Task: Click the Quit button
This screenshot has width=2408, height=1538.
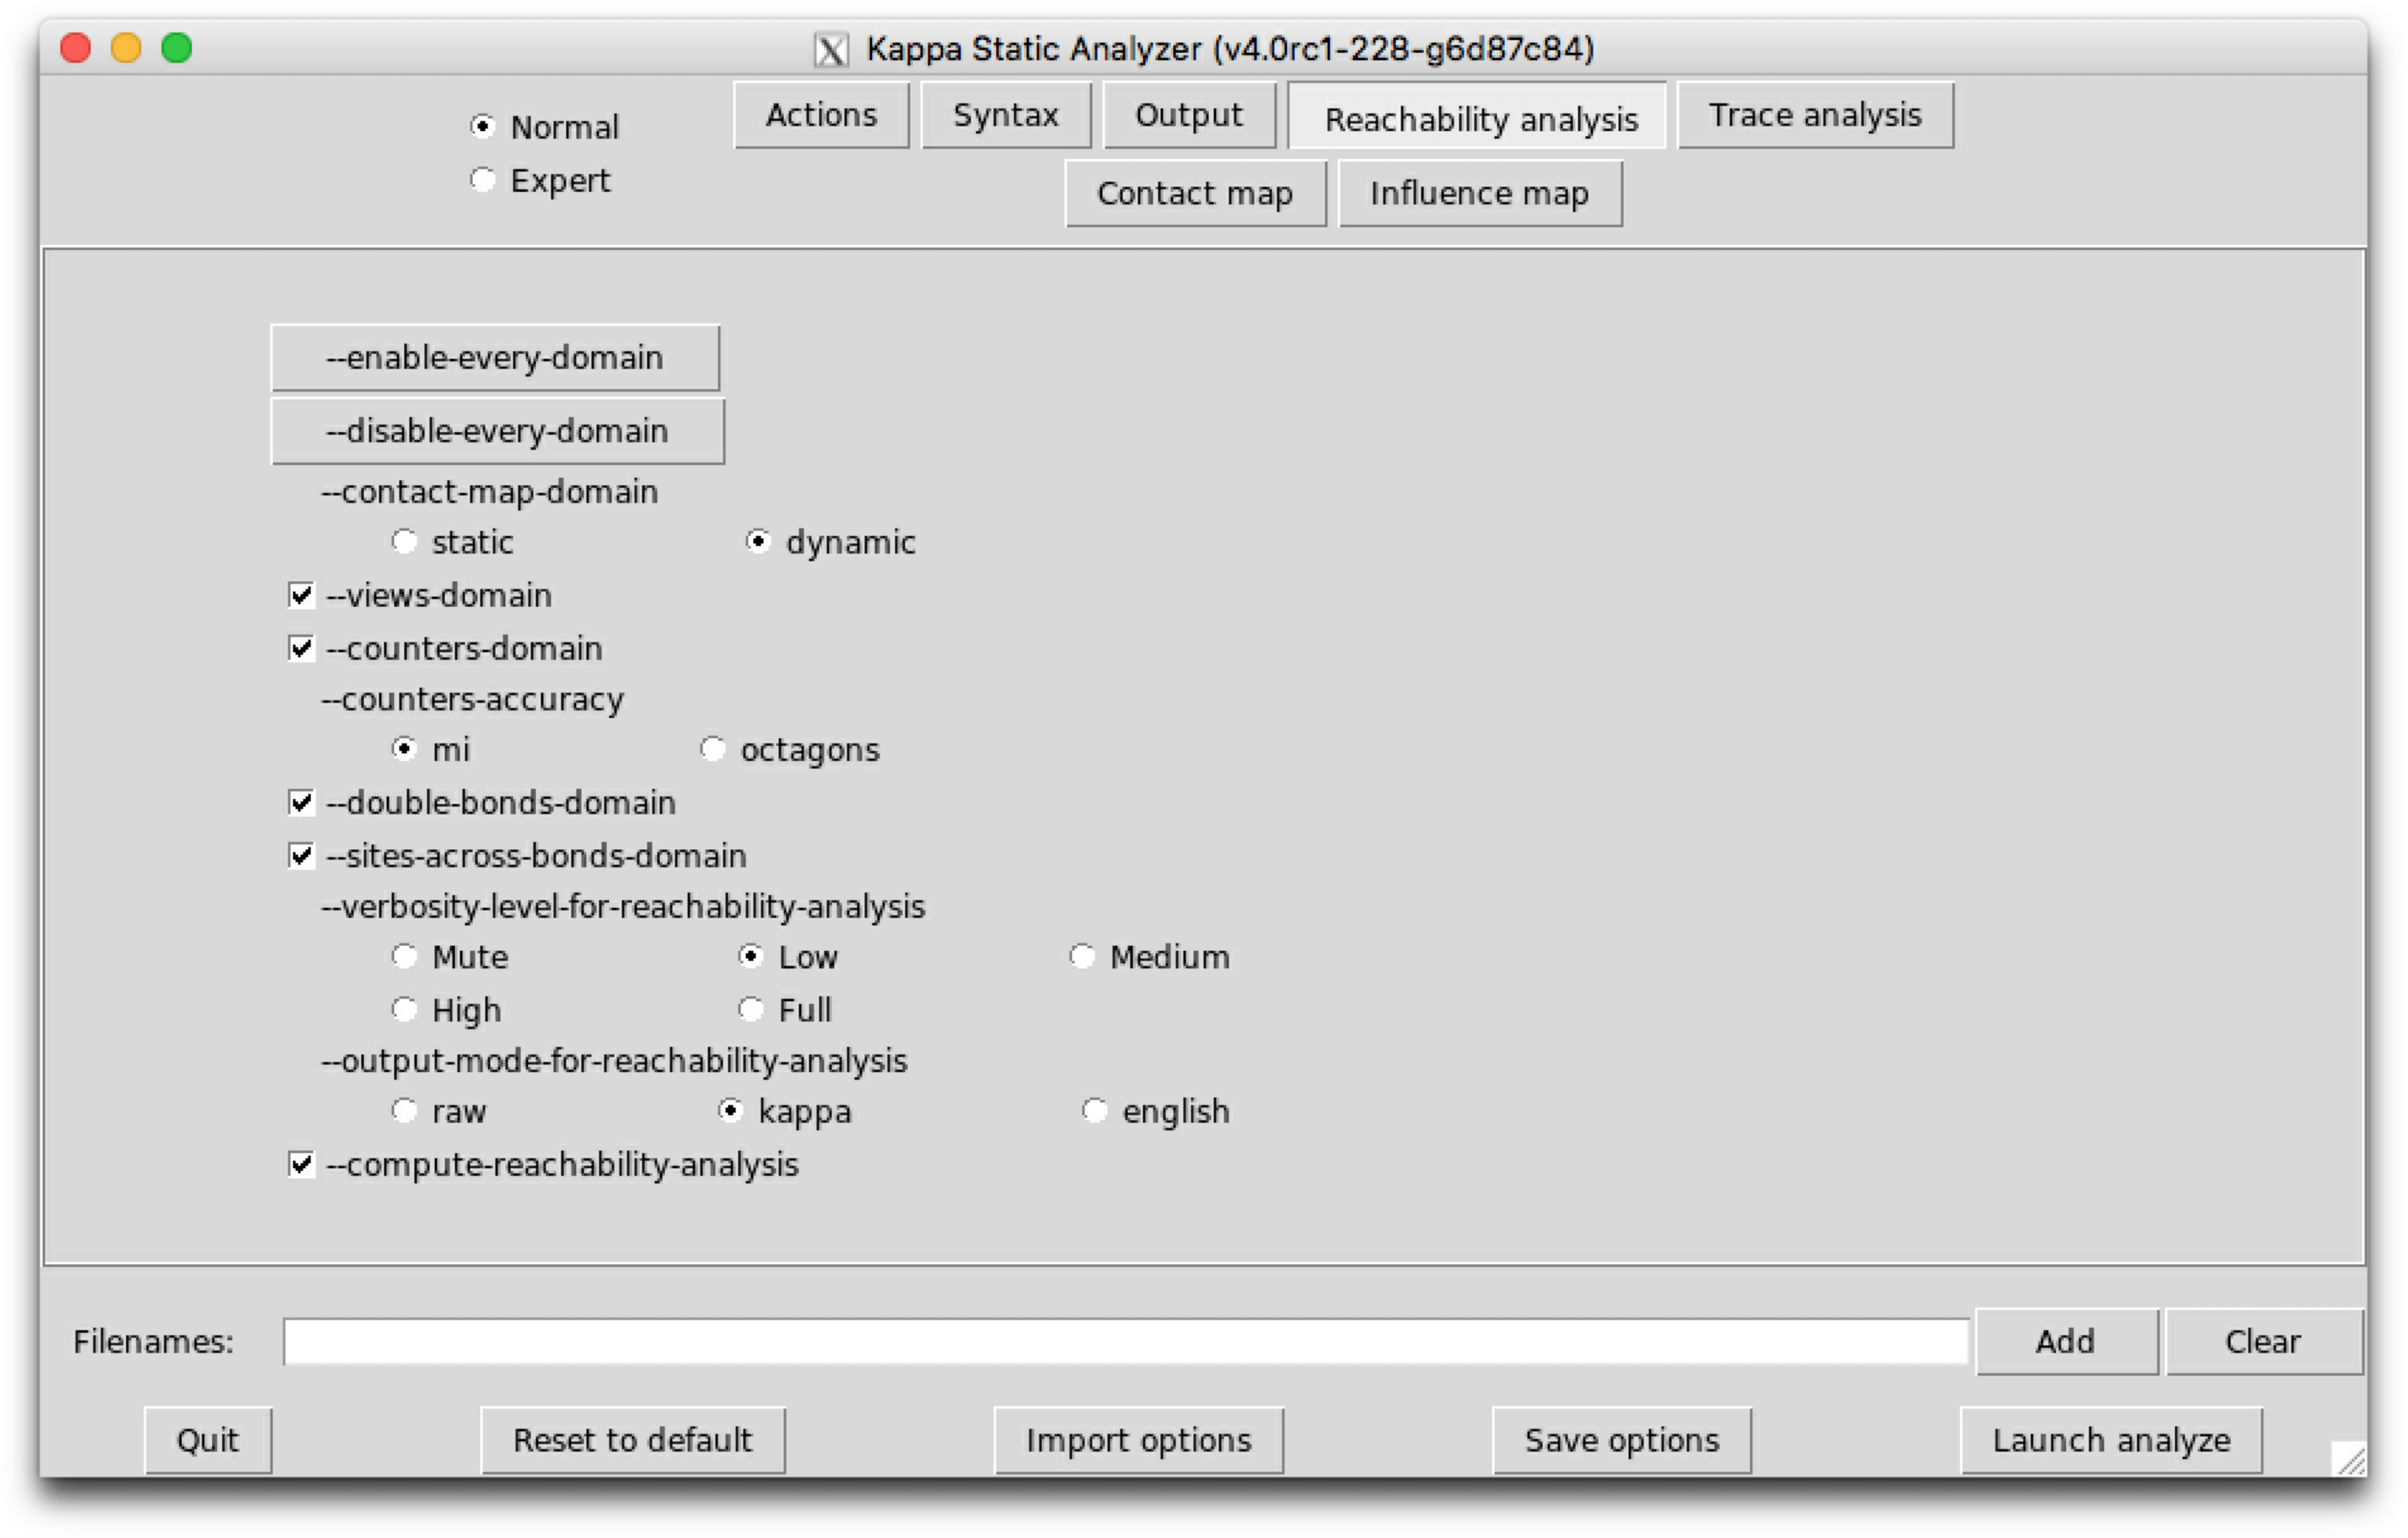Action: [x=208, y=1441]
